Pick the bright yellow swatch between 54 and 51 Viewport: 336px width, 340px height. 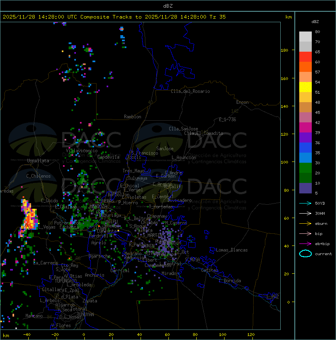[x=305, y=87]
